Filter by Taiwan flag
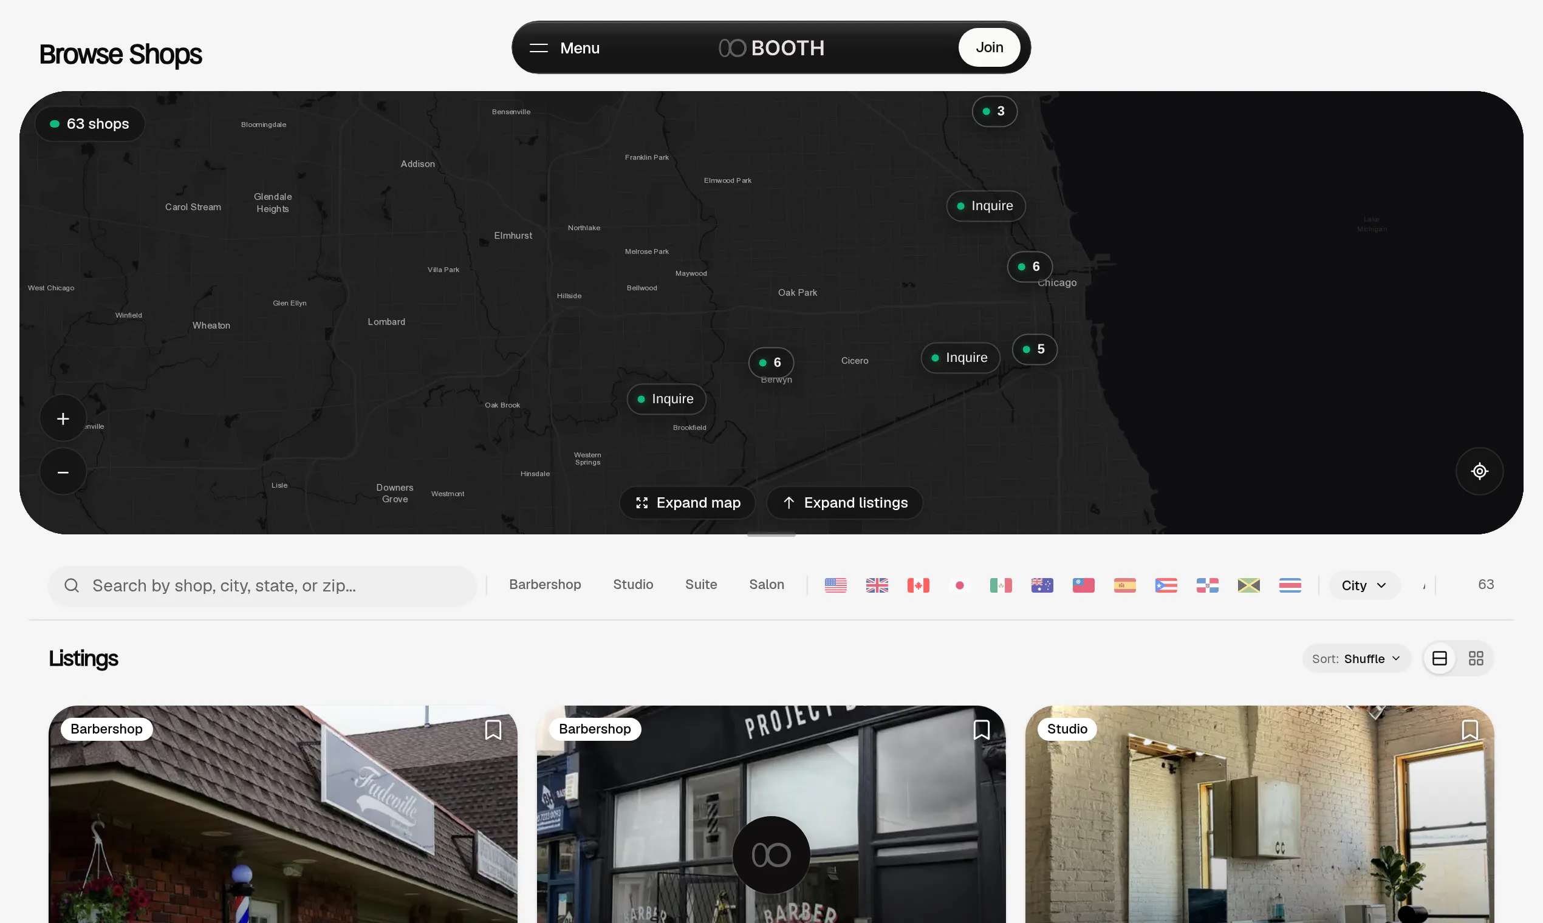Image resolution: width=1543 pixels, height=923 pixels. coord(1084,585)
